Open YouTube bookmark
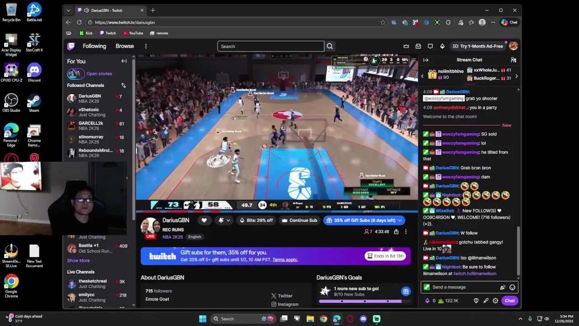The height and width of the screenshot is (326, 579). coord(133,33)
